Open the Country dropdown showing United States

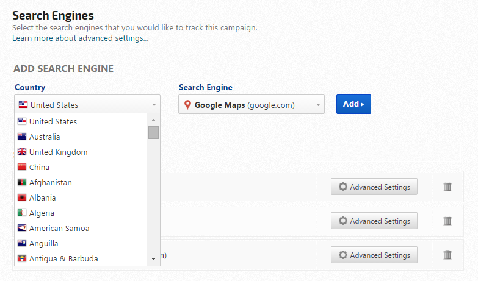[x=87, y=105]
